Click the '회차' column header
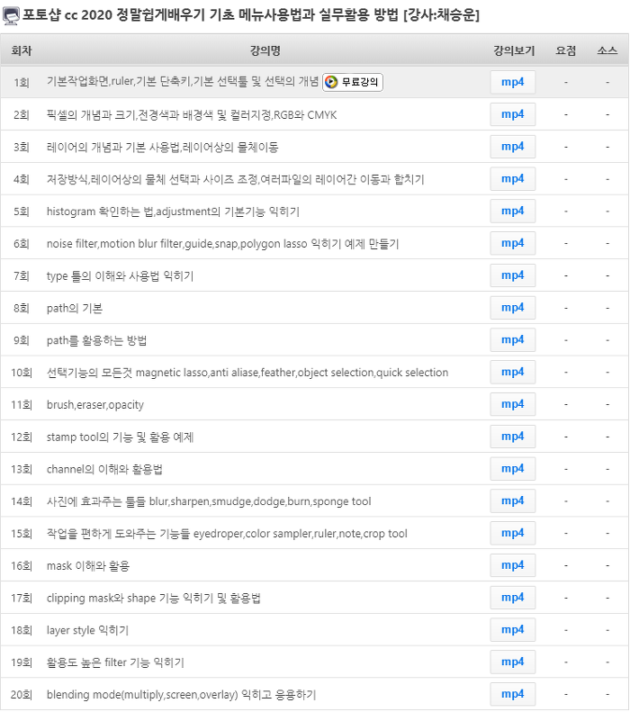The height and width of the screenshot is (712, 630). 22,50
